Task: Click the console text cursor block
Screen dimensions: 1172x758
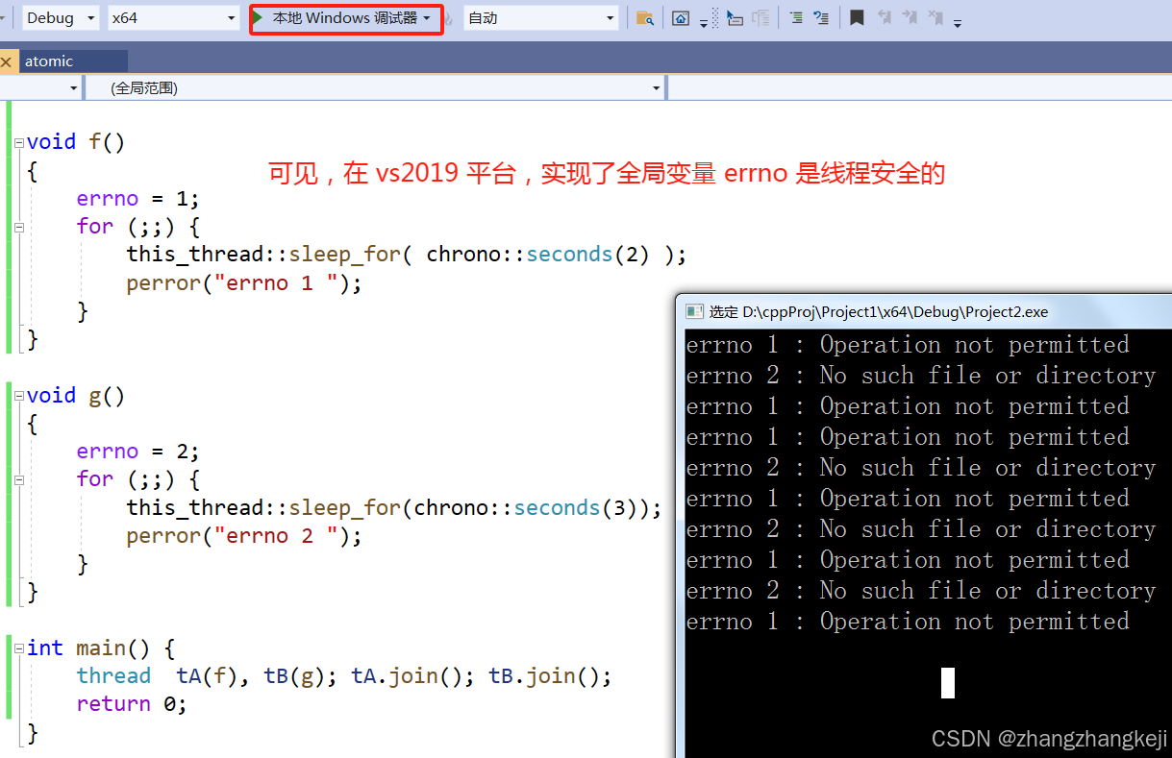Action: click(948, 683)
